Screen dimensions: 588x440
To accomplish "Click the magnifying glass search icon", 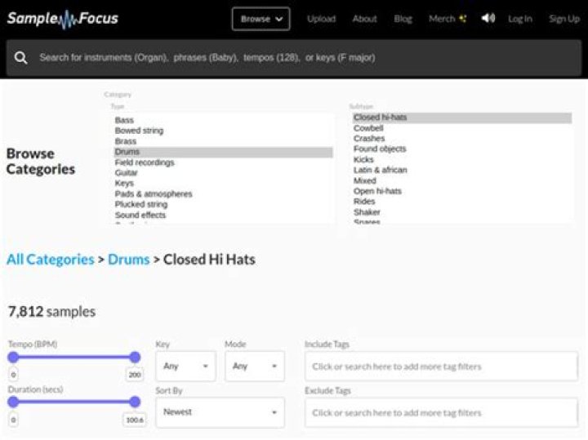I will tap(21, 58).
